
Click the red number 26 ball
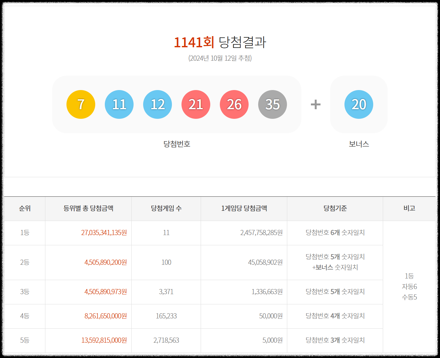pyautogui.click(x=234, y=104)
